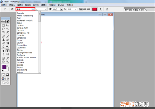Click Adobe Online image atop toolbox
Image resolution: width=155 pixels, height=109 pixels.
coord(5,21)
